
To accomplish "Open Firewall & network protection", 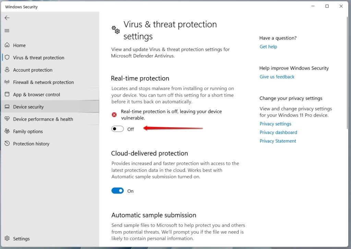I will pyautogui.click(x=43, y=82).
